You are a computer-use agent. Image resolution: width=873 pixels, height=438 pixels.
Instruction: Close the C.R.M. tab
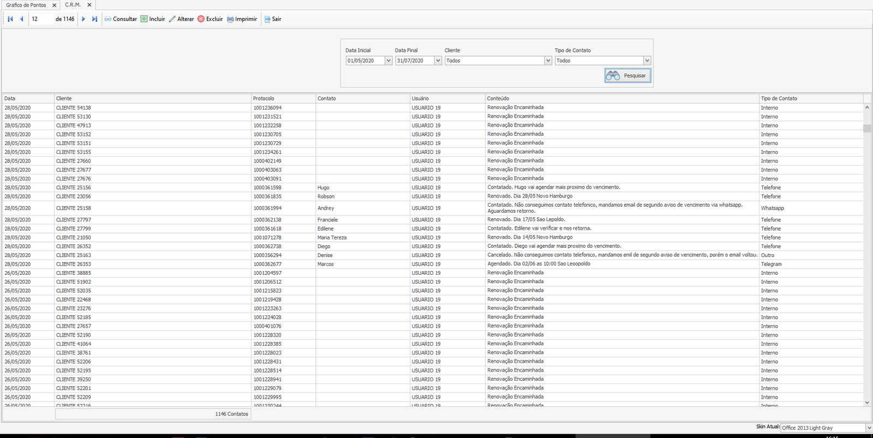[x=89, y=5]
